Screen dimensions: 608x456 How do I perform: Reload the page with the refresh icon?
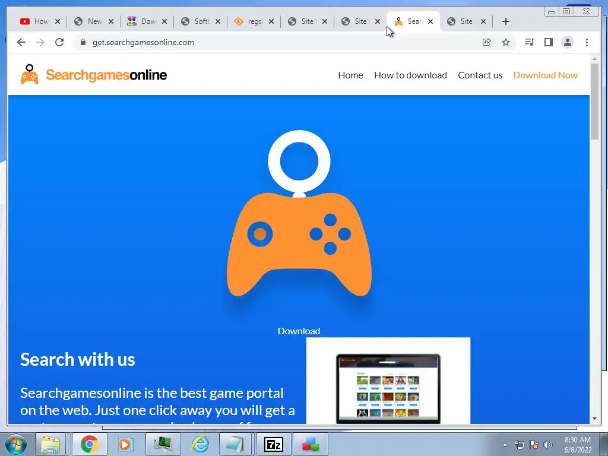tap(59, 42)
